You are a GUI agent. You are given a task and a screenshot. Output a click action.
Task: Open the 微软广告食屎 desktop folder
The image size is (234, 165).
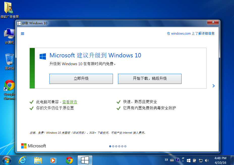(10, 10)
